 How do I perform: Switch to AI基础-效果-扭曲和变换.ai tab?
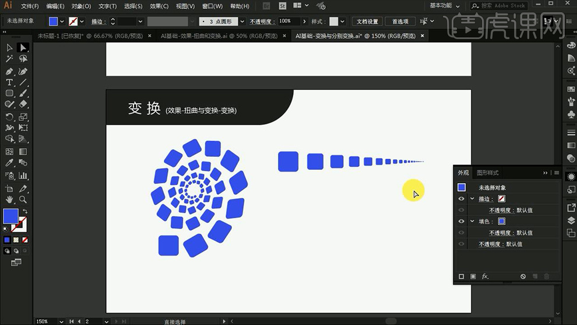coord(219,36)
